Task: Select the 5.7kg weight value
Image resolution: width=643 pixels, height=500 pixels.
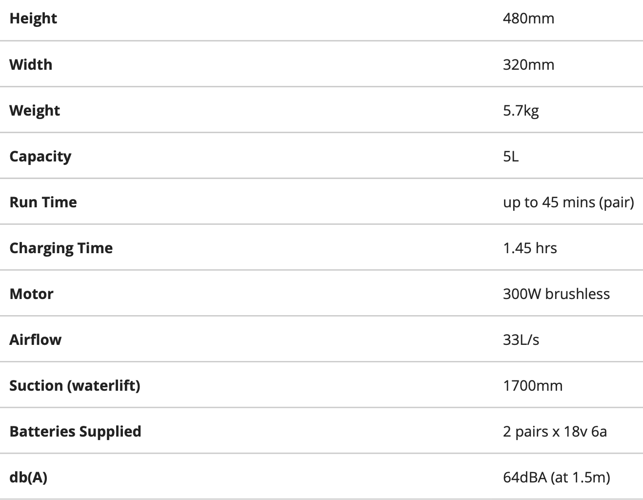Action: pyautogui.click(x=521, y=110)
